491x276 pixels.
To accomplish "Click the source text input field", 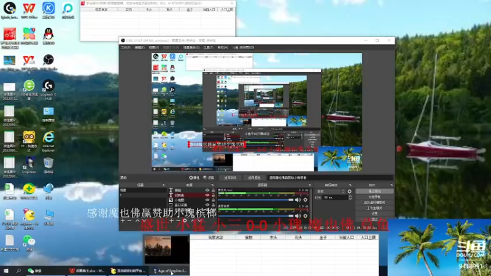I will (x=330, y=178).
